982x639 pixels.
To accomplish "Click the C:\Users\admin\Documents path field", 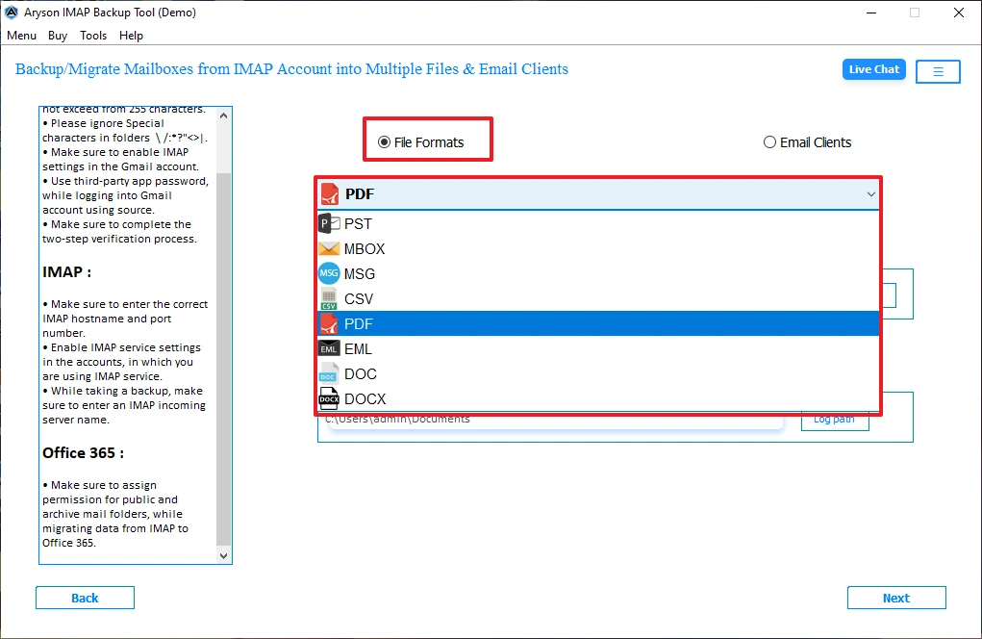I will [x=553, y=419].
